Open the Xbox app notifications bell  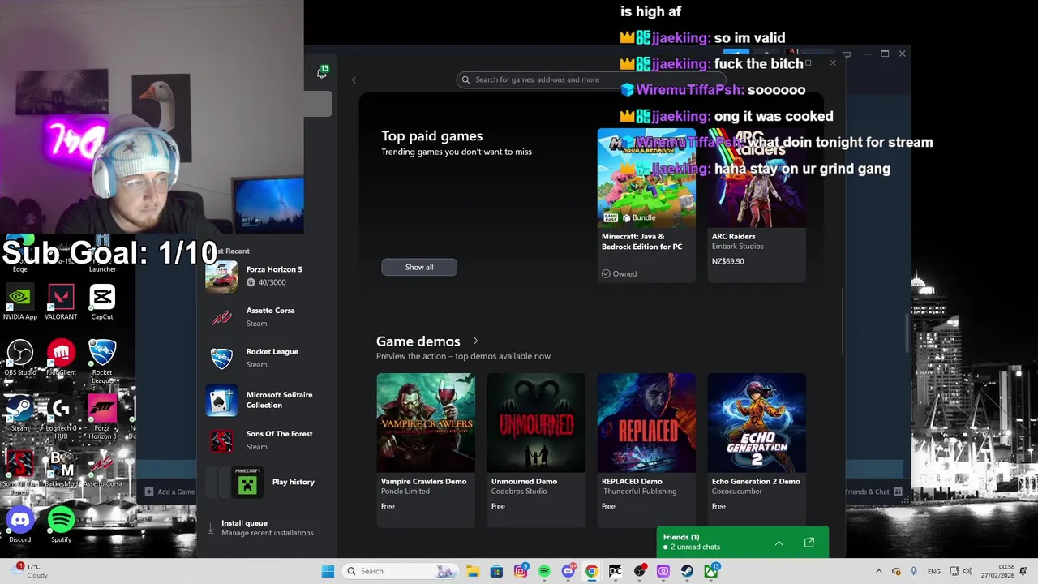click(322, 73)
